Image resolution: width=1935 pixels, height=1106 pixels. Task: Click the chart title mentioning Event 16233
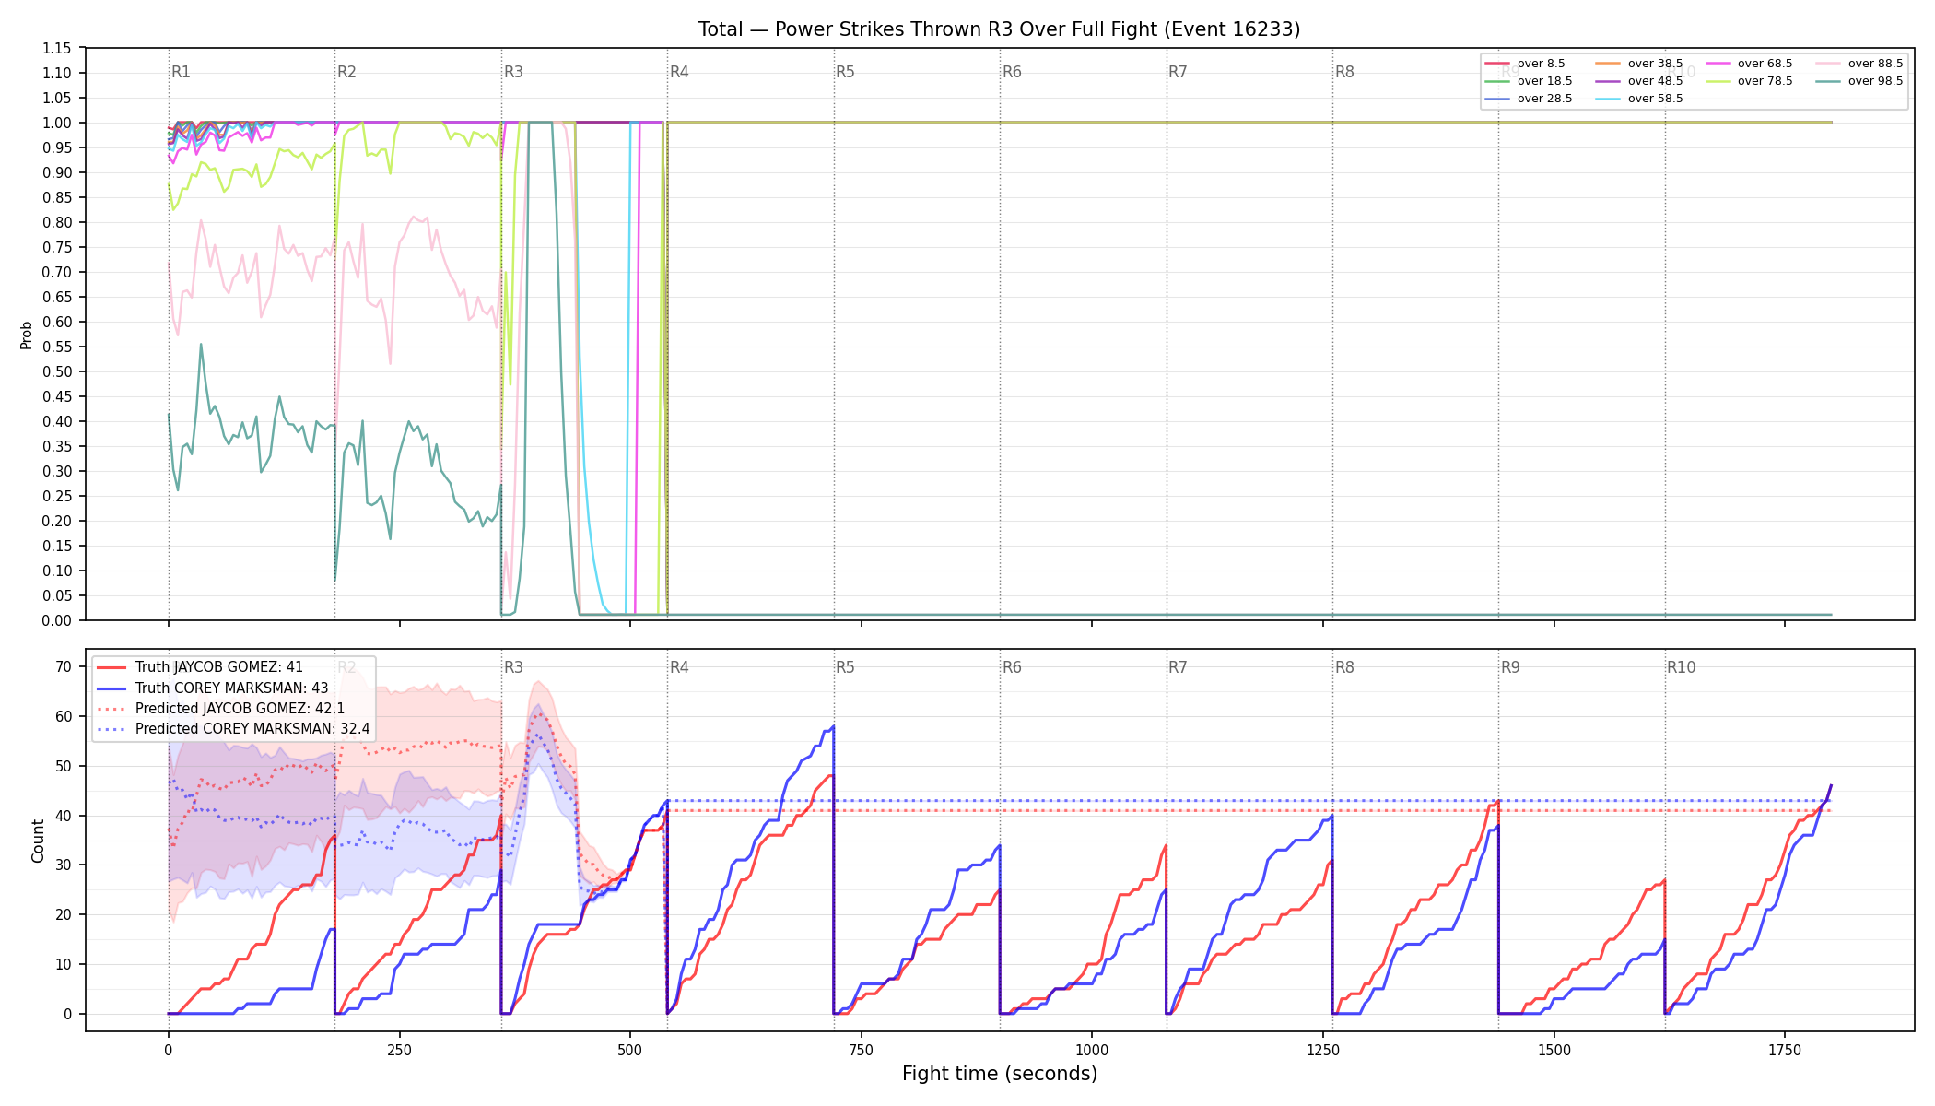pos(999,29)
